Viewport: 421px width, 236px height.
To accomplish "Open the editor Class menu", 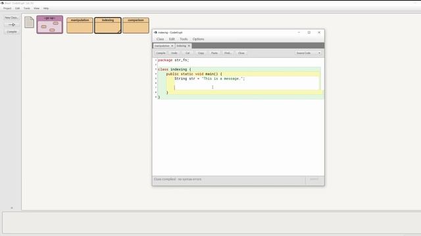I will tap(160, 39).
